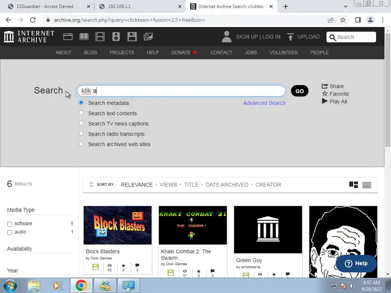This screenshot has height=293, width=391.
Task: Open the Texts book icon in the navbar
Action: click(x=84, y=37)
